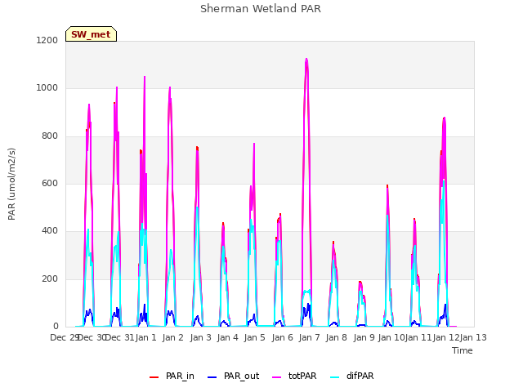Click the PAR (umol/m2/s) y-axis label
The width and height of the screenshot is (523, 392).
[11, 184]
